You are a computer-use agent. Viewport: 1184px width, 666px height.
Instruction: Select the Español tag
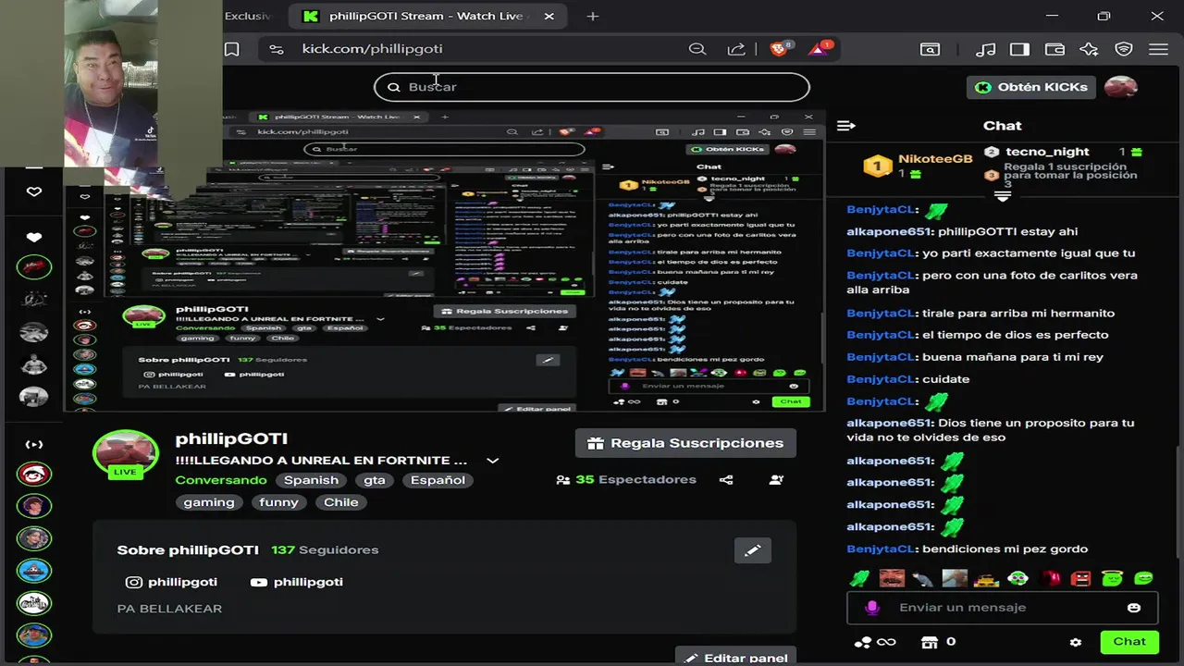(x=438, y=480)
